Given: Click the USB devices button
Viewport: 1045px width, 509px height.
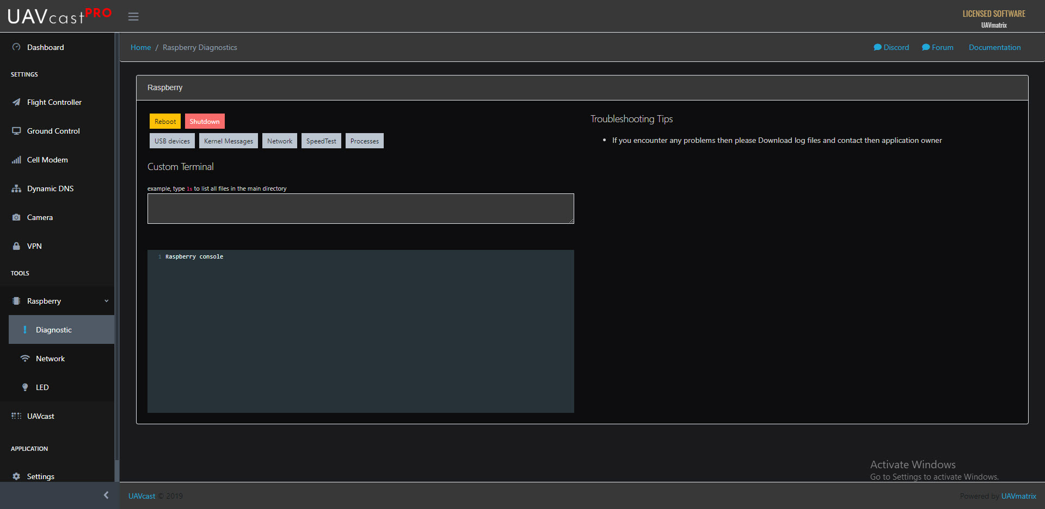Looking at the screenshot, I should click(172, 141).
